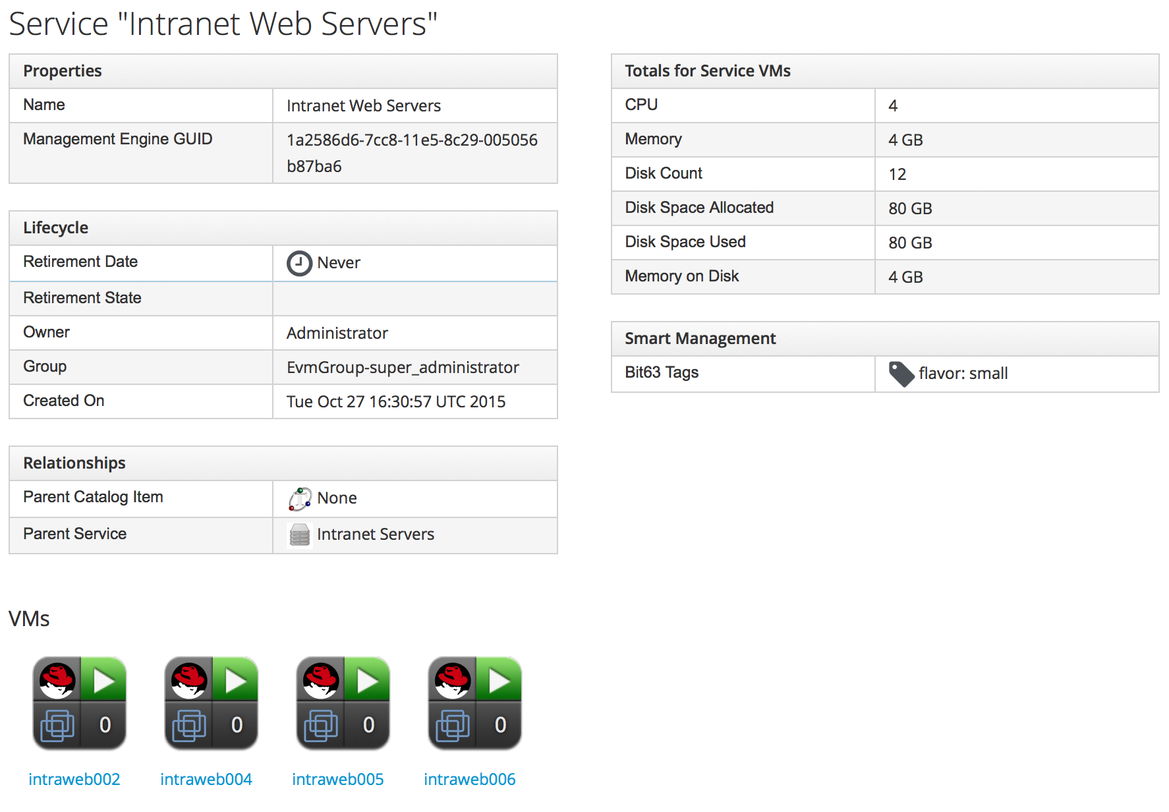
Task: Open the intraweb002 link
Action: (74, 779)
